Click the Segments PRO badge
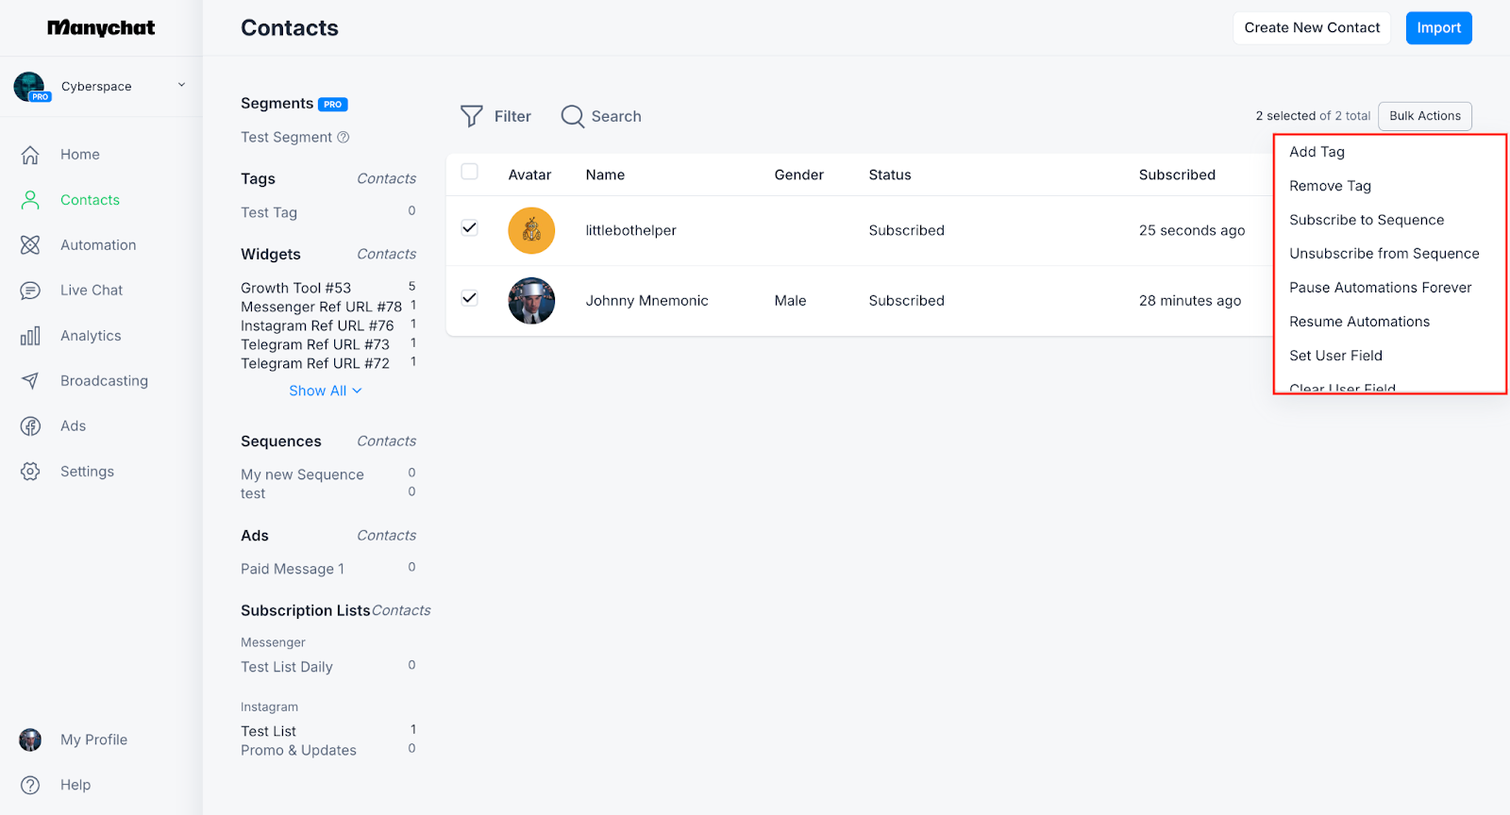 (333, 105)
